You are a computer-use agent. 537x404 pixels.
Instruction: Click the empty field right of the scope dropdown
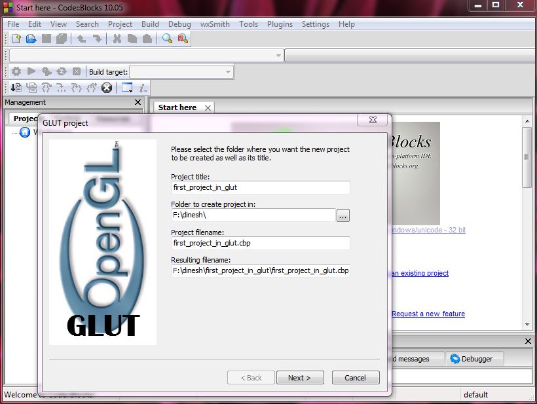coord(411,55)
